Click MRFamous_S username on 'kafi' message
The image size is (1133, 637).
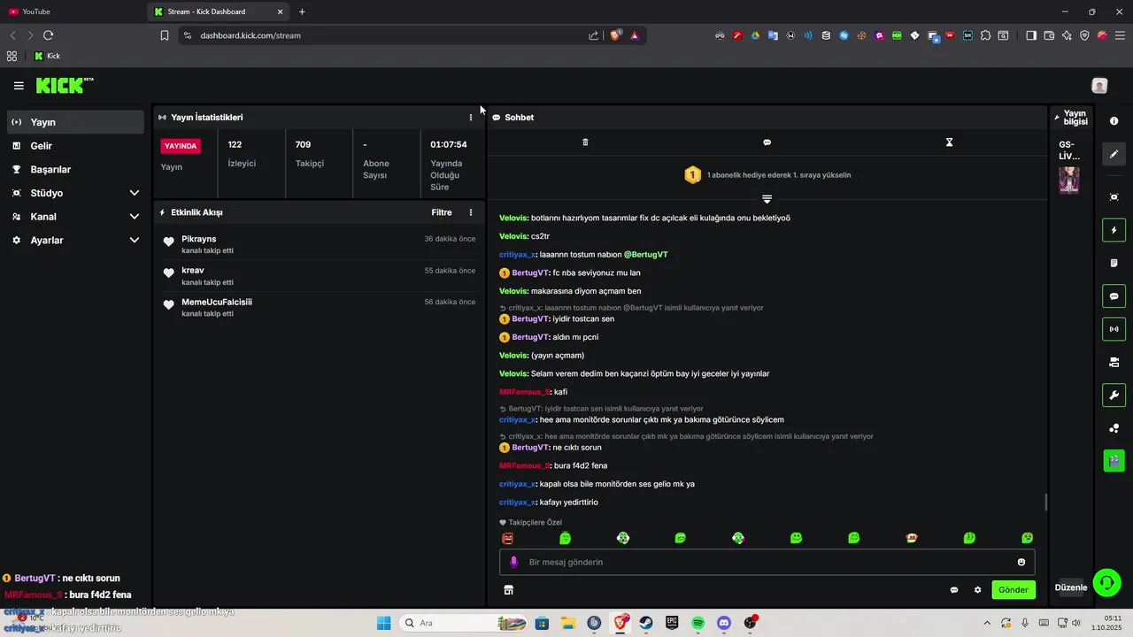[x=525, y=392]
